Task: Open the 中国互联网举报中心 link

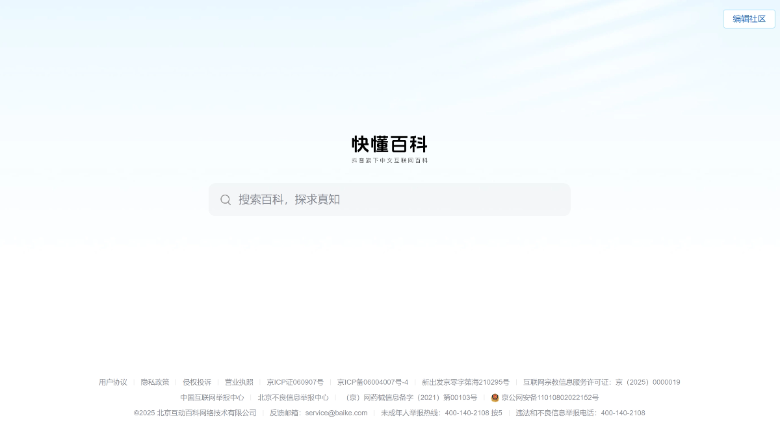Action: pyautogui.click(x=212, y=398)
